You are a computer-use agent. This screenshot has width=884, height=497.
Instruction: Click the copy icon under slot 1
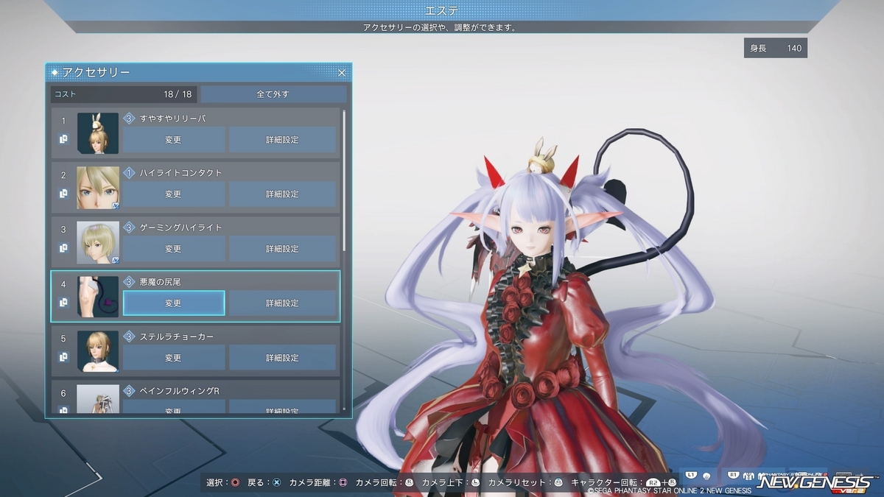click(63, 138)
